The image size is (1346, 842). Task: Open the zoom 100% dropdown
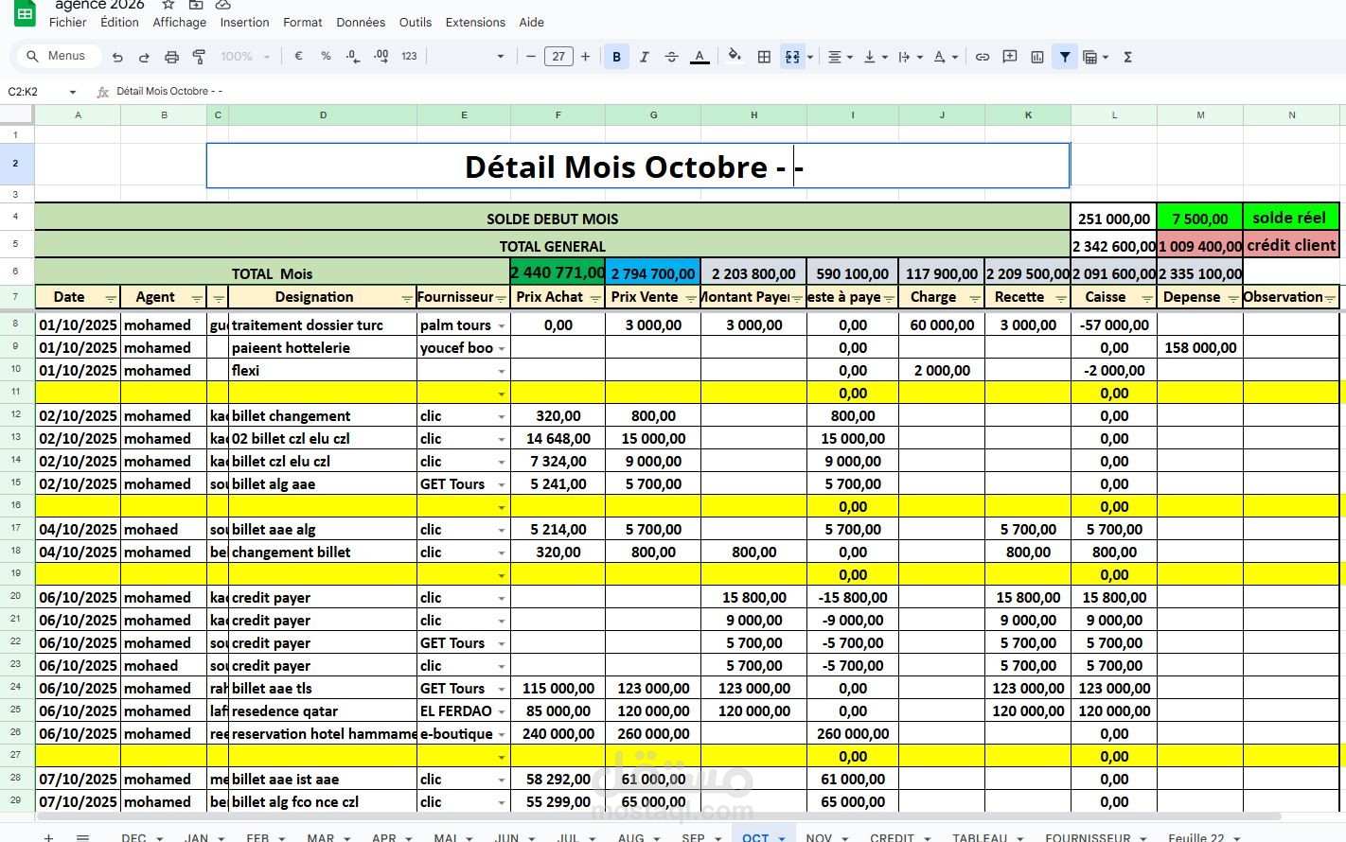pyautogui.click(x=245, y=57)
